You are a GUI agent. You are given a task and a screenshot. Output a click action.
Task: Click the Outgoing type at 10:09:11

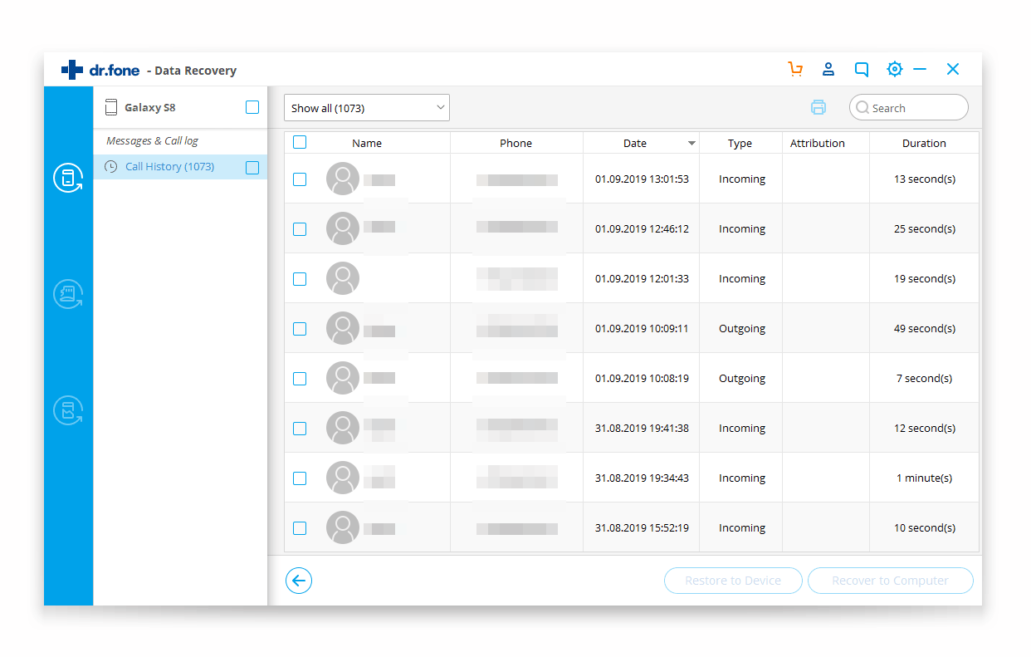(x=742, y=329)
